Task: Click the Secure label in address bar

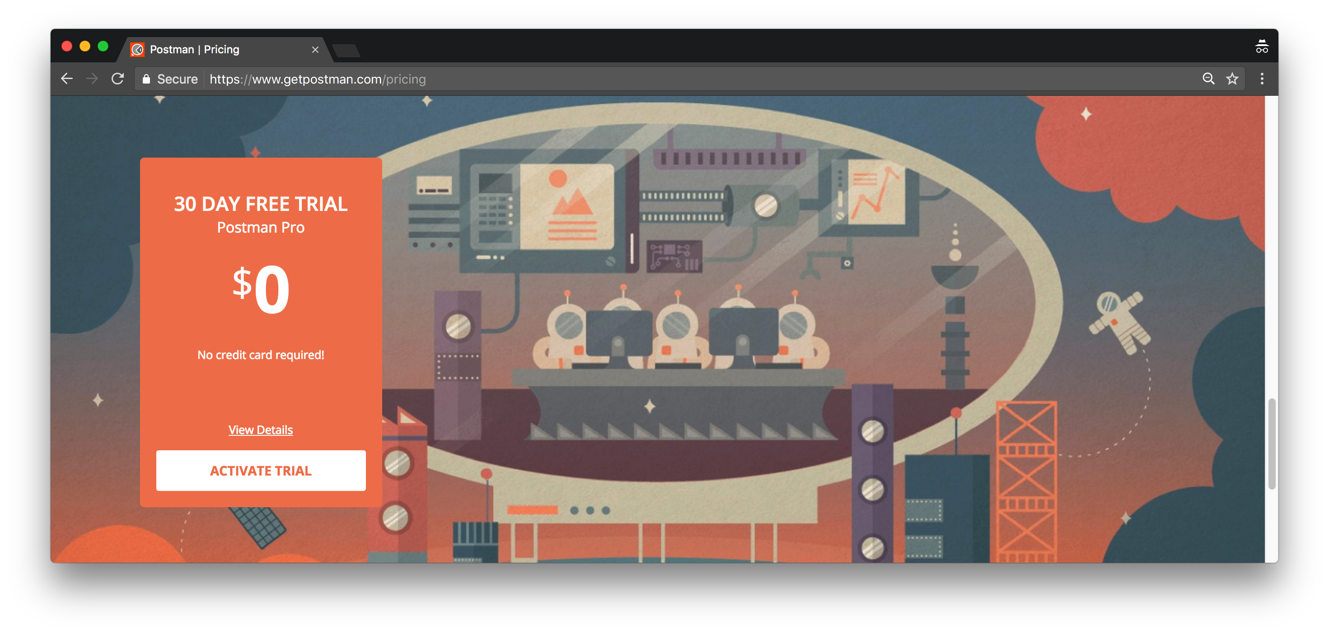Action: tap(177, 79)
